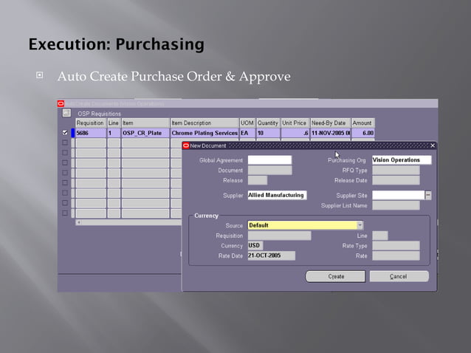This screenshot has width=471, height=353.
Task: Click the Chrome Plating Services description cell
Action: 204,133
